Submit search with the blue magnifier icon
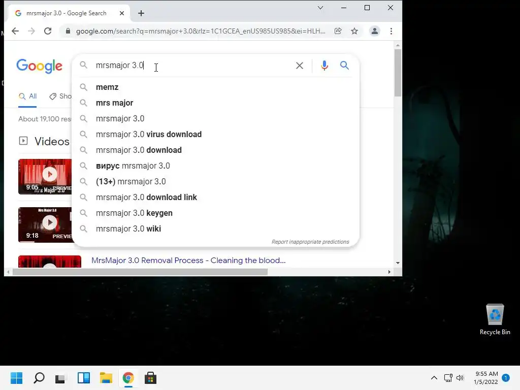This screenshot has width=520, height=390. (345, 66)
